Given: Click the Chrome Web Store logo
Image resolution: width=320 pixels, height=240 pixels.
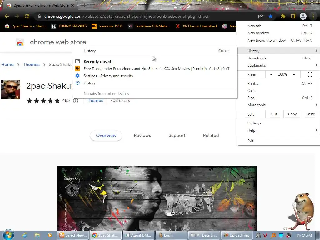Looking at the screenshot, I should (x=20, y=42).
